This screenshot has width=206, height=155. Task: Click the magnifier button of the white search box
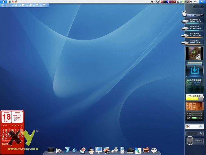(201, 127)
